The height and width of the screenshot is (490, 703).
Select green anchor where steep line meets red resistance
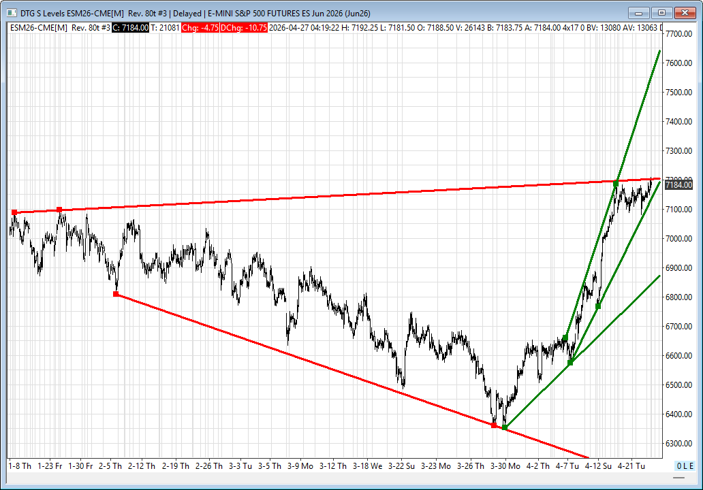616,184
